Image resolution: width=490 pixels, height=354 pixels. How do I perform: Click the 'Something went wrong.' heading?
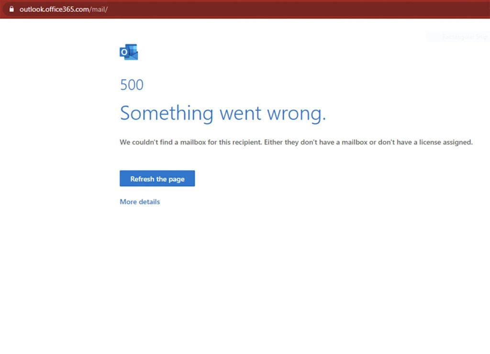223,113
